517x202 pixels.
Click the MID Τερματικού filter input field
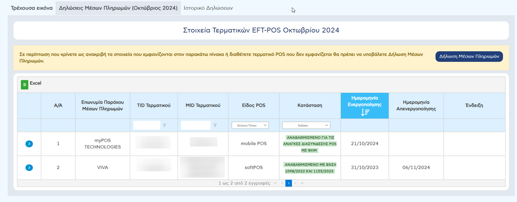coord(196,125)
